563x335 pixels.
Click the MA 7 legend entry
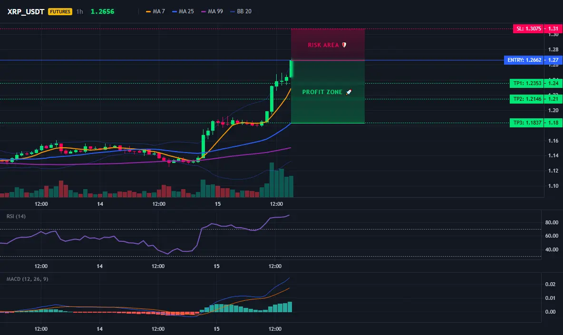tap(155, 11)
